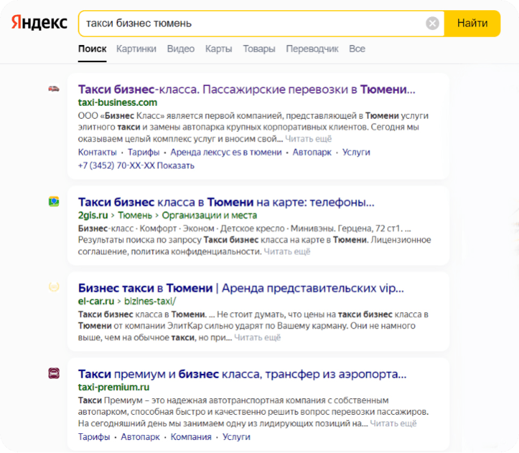Open result Такси бизнес-класса. Пассажирские перевозки в Тюмени
The image size is (519, 453).
tap(247, 90)
